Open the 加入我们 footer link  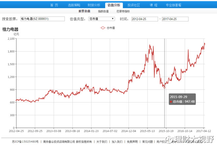[x=117, y=142]
